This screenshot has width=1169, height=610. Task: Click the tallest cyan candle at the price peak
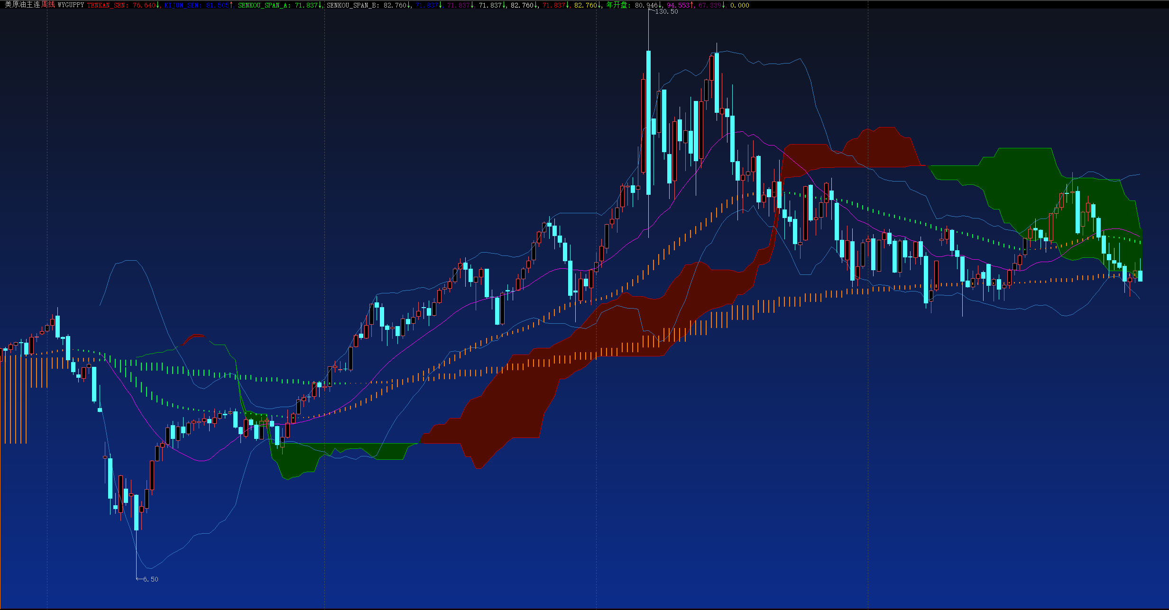coord(648,122)
